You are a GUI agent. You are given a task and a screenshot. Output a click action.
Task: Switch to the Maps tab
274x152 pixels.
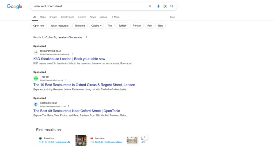43,17
